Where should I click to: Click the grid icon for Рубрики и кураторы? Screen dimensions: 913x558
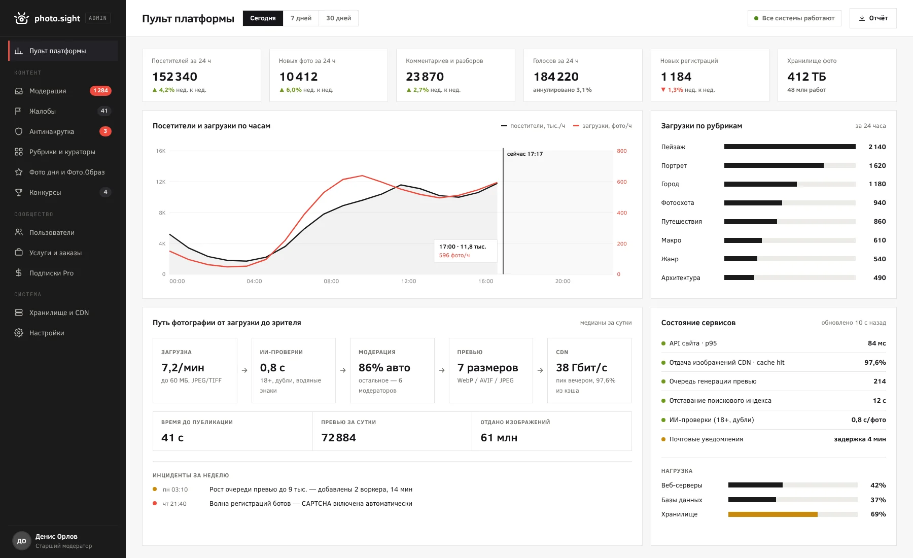[19, 152]
